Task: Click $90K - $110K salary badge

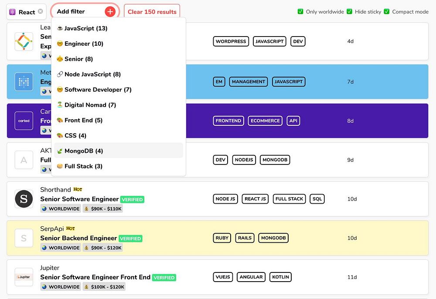Action: click(102, 209)
